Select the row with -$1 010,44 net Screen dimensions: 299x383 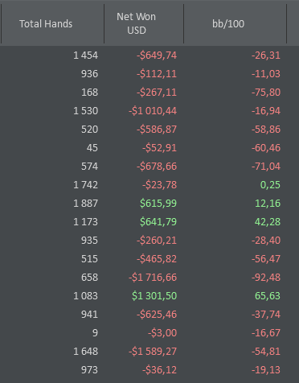[149, 111]
